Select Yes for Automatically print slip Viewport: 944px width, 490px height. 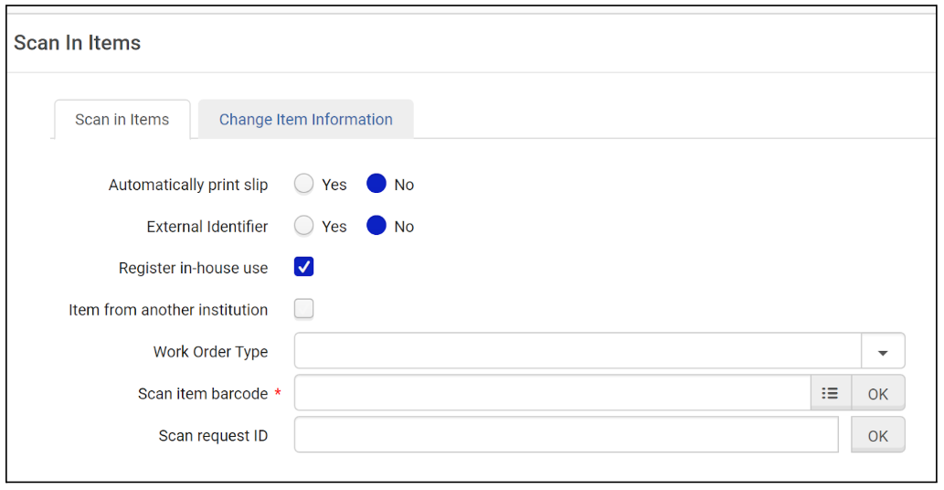coord(304,185)
